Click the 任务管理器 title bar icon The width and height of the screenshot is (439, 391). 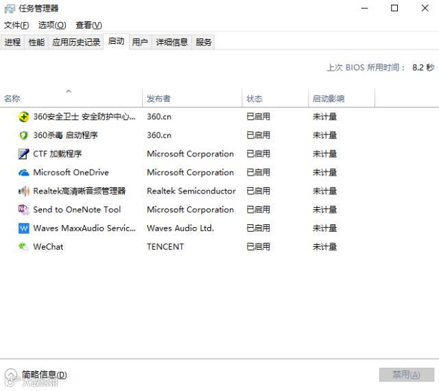pos(10,9)
